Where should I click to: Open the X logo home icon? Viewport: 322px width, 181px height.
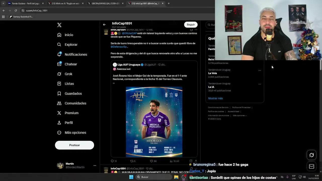click(x=59, y=25)
